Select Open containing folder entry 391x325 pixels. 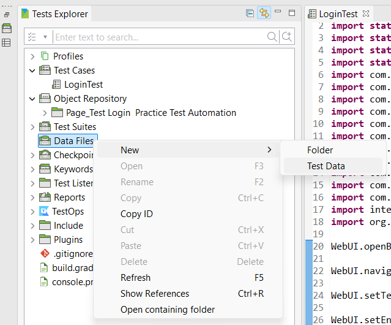[x=188, y=310]
